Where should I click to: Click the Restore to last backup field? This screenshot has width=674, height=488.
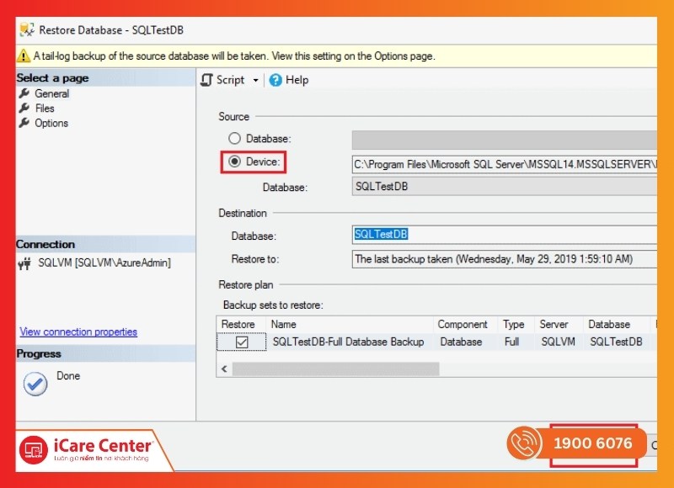(504, 259)
